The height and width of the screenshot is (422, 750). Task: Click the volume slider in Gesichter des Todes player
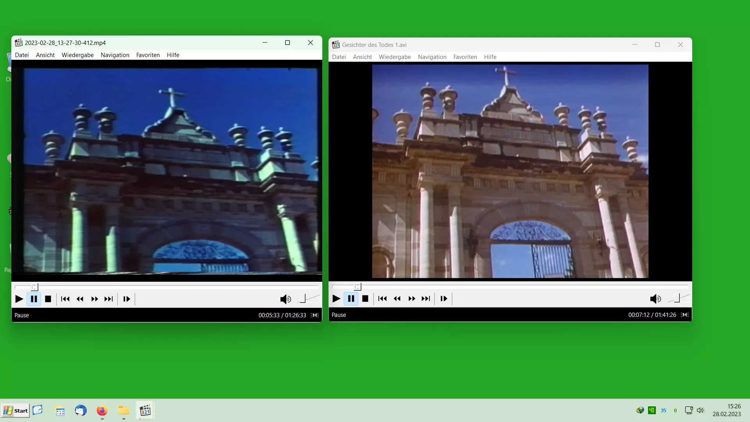point(679,299)
